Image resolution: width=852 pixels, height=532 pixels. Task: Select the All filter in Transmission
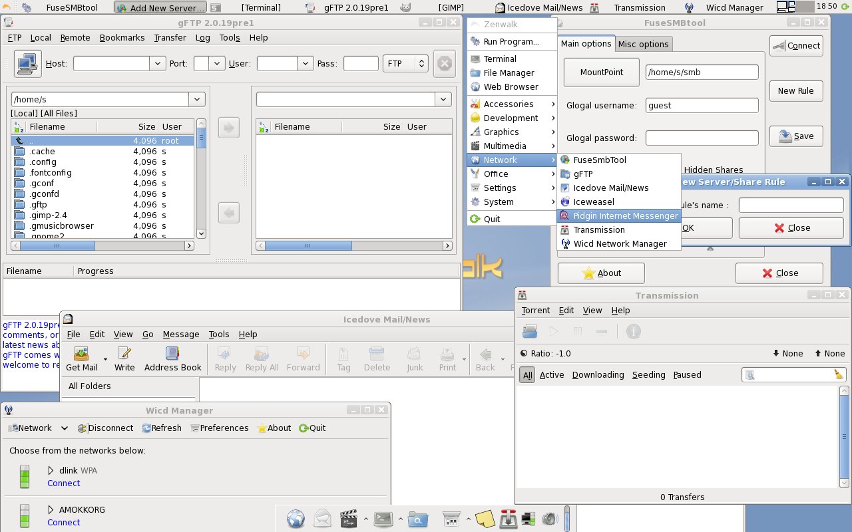pyautogui.click(x=527, y=375)
